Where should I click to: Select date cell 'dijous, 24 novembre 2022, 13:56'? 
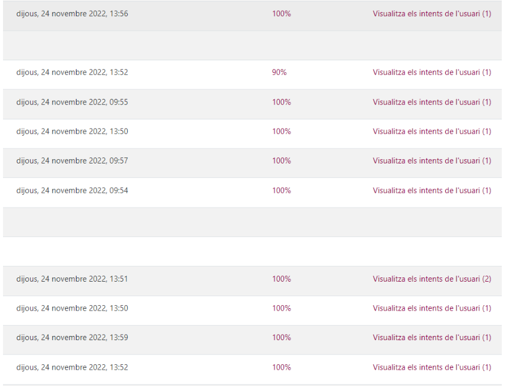tap(72, 14)
